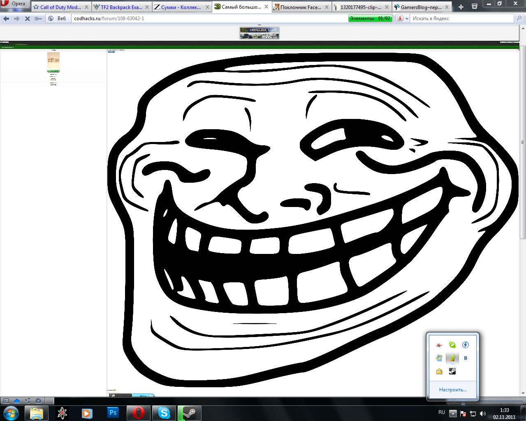Open Skype from the taskbar
Screen dimensions: 526x421
coord(164,413)
